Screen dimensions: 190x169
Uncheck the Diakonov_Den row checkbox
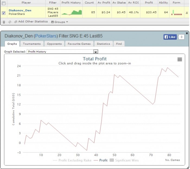[4, 13]
